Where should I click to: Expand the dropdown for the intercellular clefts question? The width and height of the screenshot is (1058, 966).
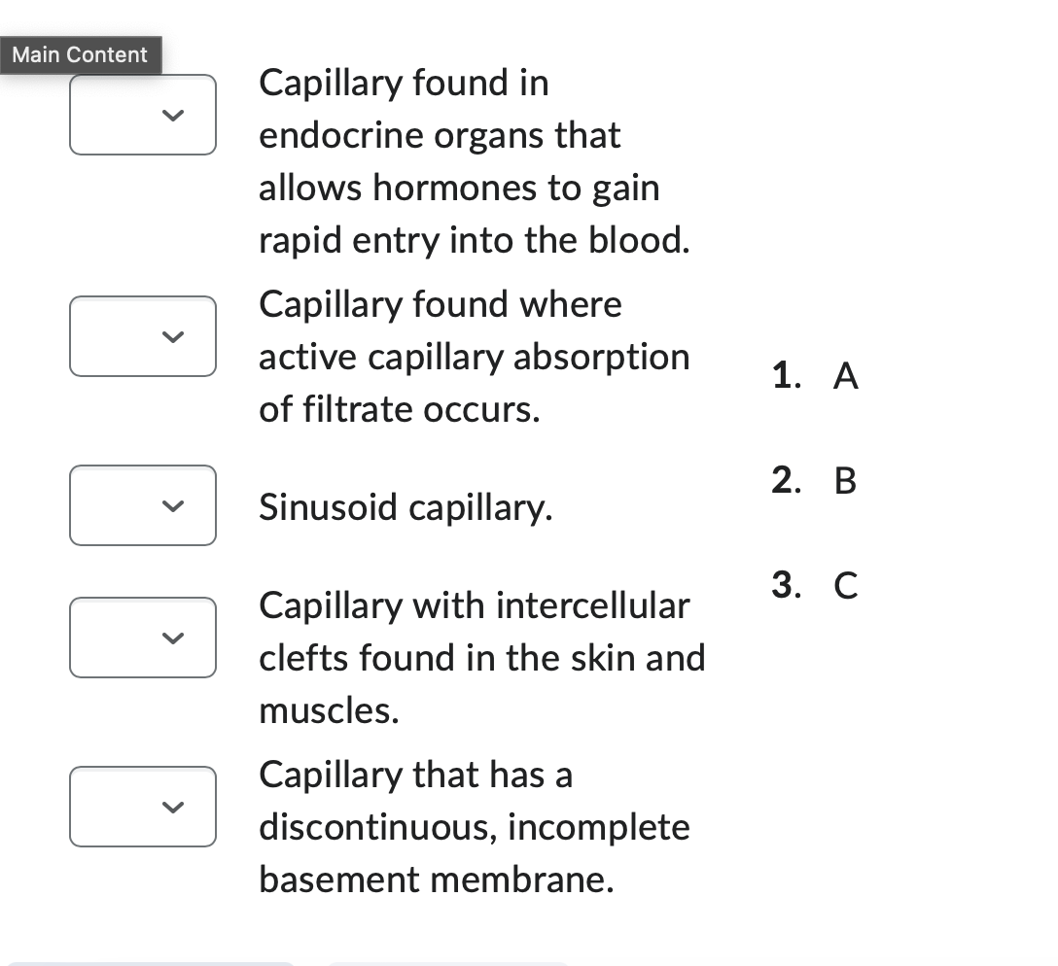tap(142, 638)
